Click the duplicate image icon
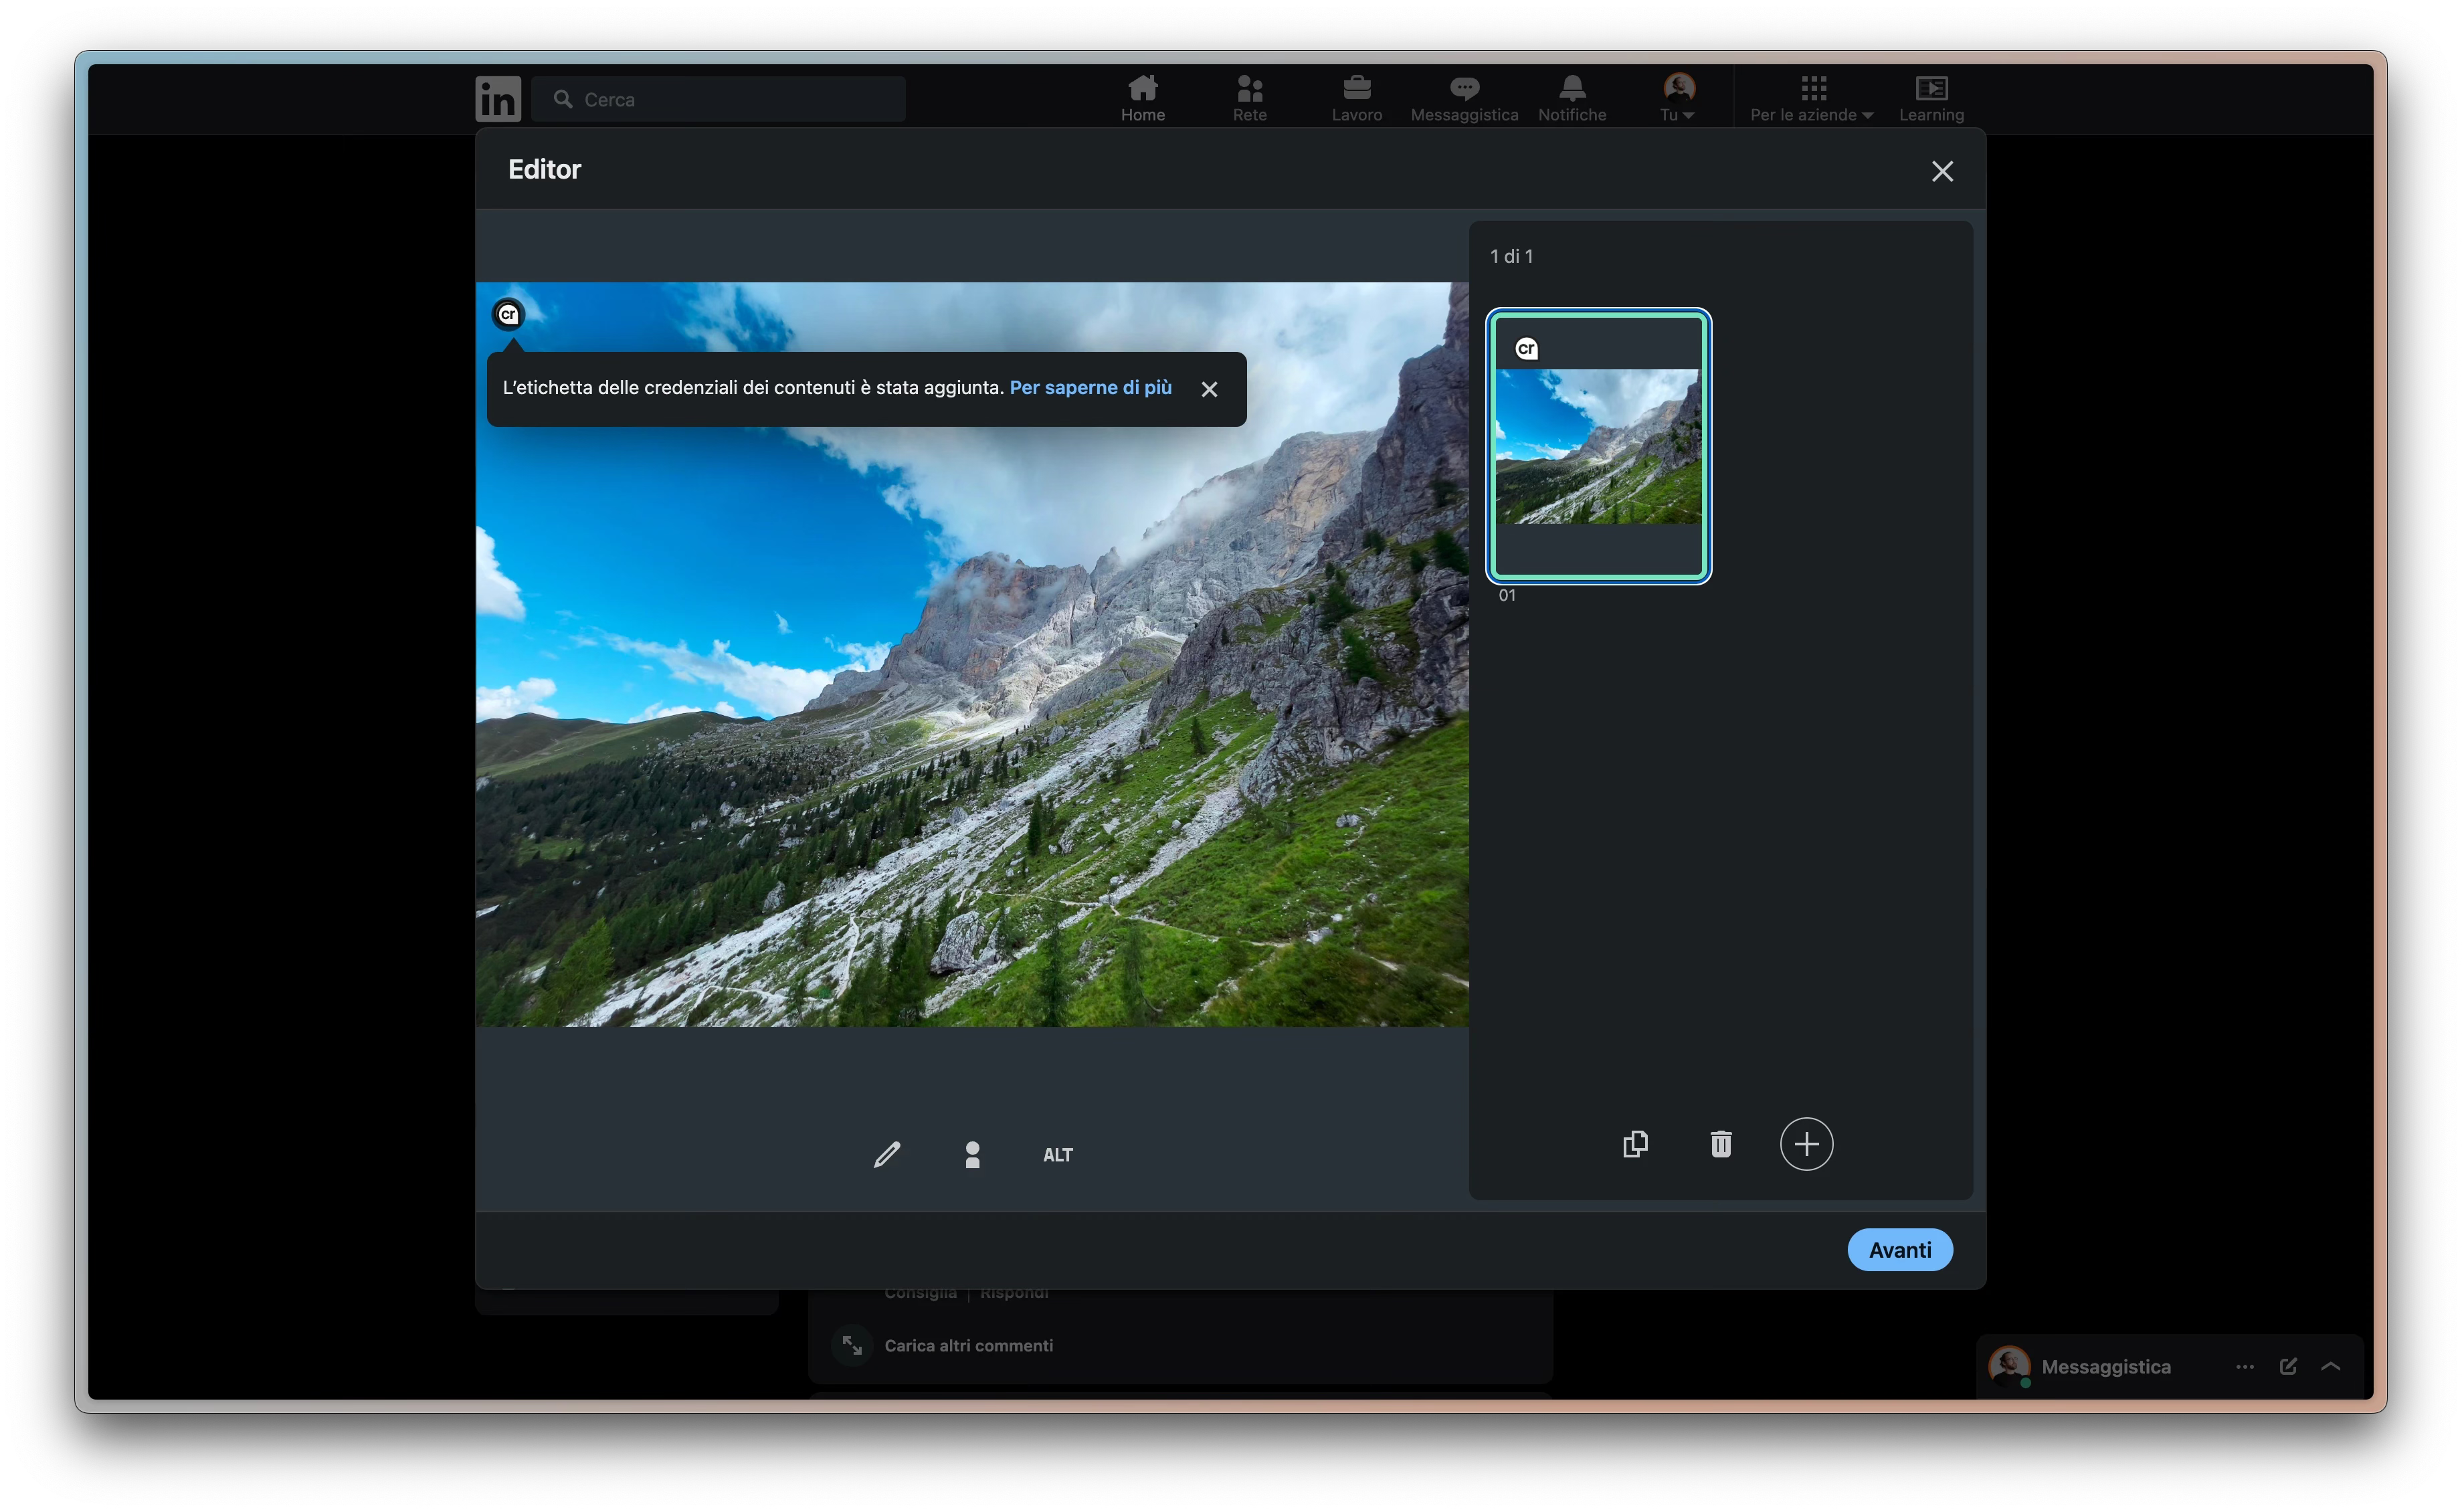 click(1635, 1144)
